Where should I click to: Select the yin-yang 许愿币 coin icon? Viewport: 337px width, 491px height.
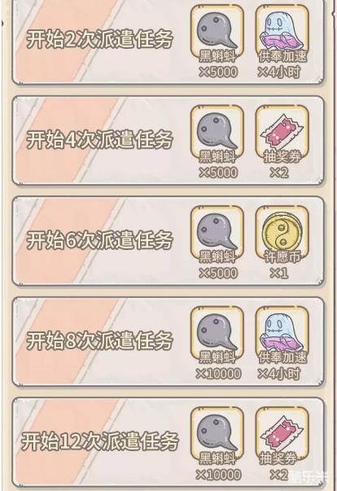click(x=282, y=233)
